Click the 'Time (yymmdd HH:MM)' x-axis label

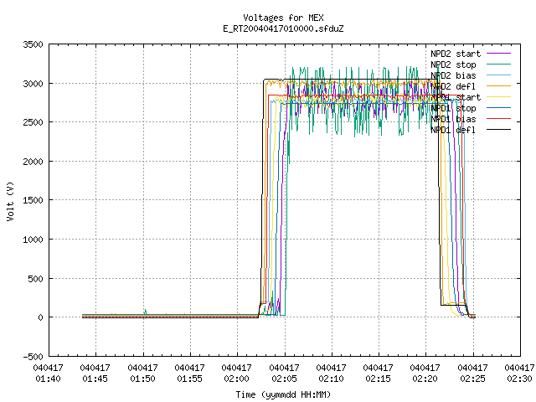(x=283, y=394)
